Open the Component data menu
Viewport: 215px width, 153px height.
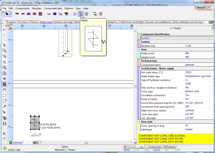coord(53,8)
